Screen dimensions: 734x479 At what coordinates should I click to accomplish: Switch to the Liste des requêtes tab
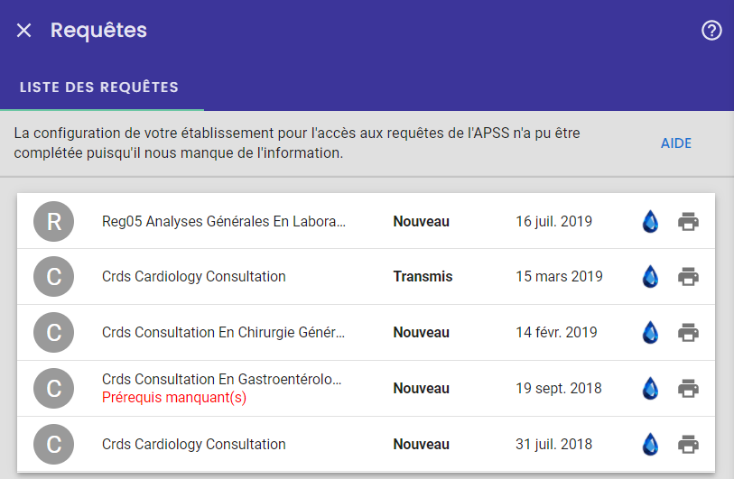(99, 87)
